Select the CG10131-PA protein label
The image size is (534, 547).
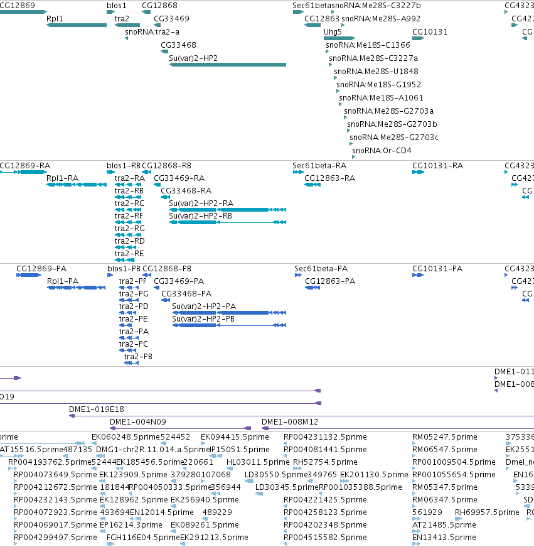437,269
